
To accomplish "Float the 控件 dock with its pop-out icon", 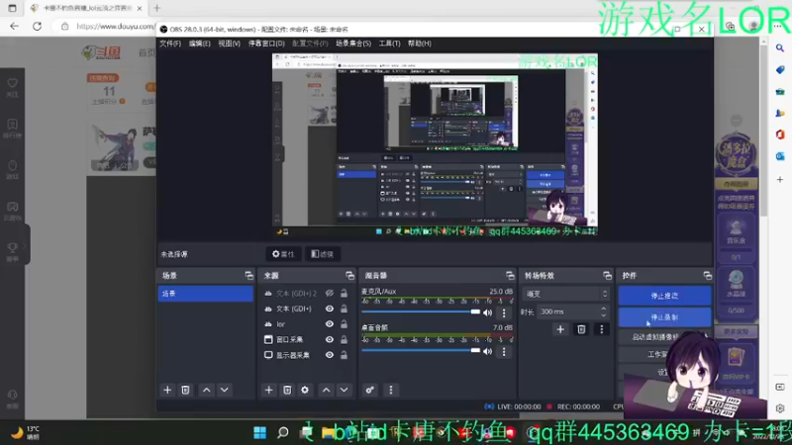I will click(x=707, y=276).
